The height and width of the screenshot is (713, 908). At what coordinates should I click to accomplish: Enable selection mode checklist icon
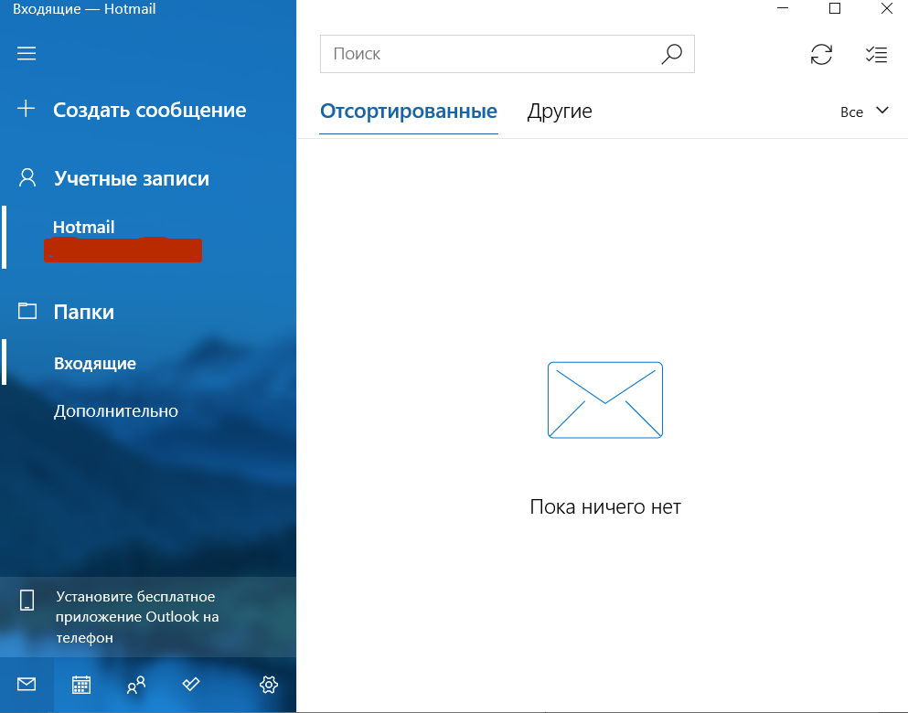tap(876, 55)
